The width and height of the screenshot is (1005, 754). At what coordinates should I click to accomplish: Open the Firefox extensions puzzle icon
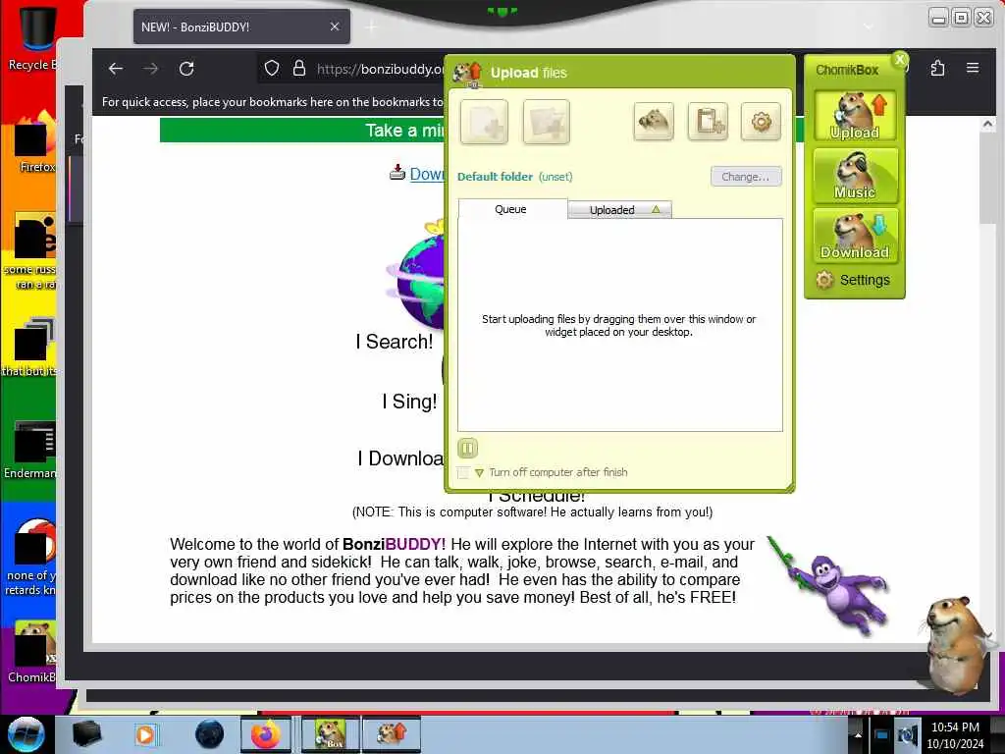tap(937, 68)
